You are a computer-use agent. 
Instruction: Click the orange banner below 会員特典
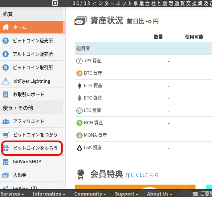coord(135,187)
